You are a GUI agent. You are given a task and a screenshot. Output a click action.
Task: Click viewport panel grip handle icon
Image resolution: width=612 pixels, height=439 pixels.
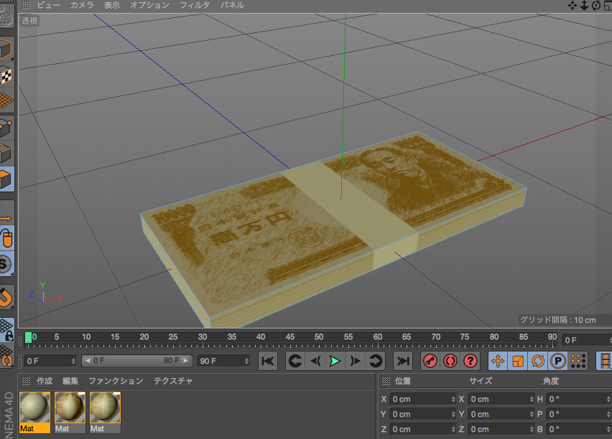point(26,5)
